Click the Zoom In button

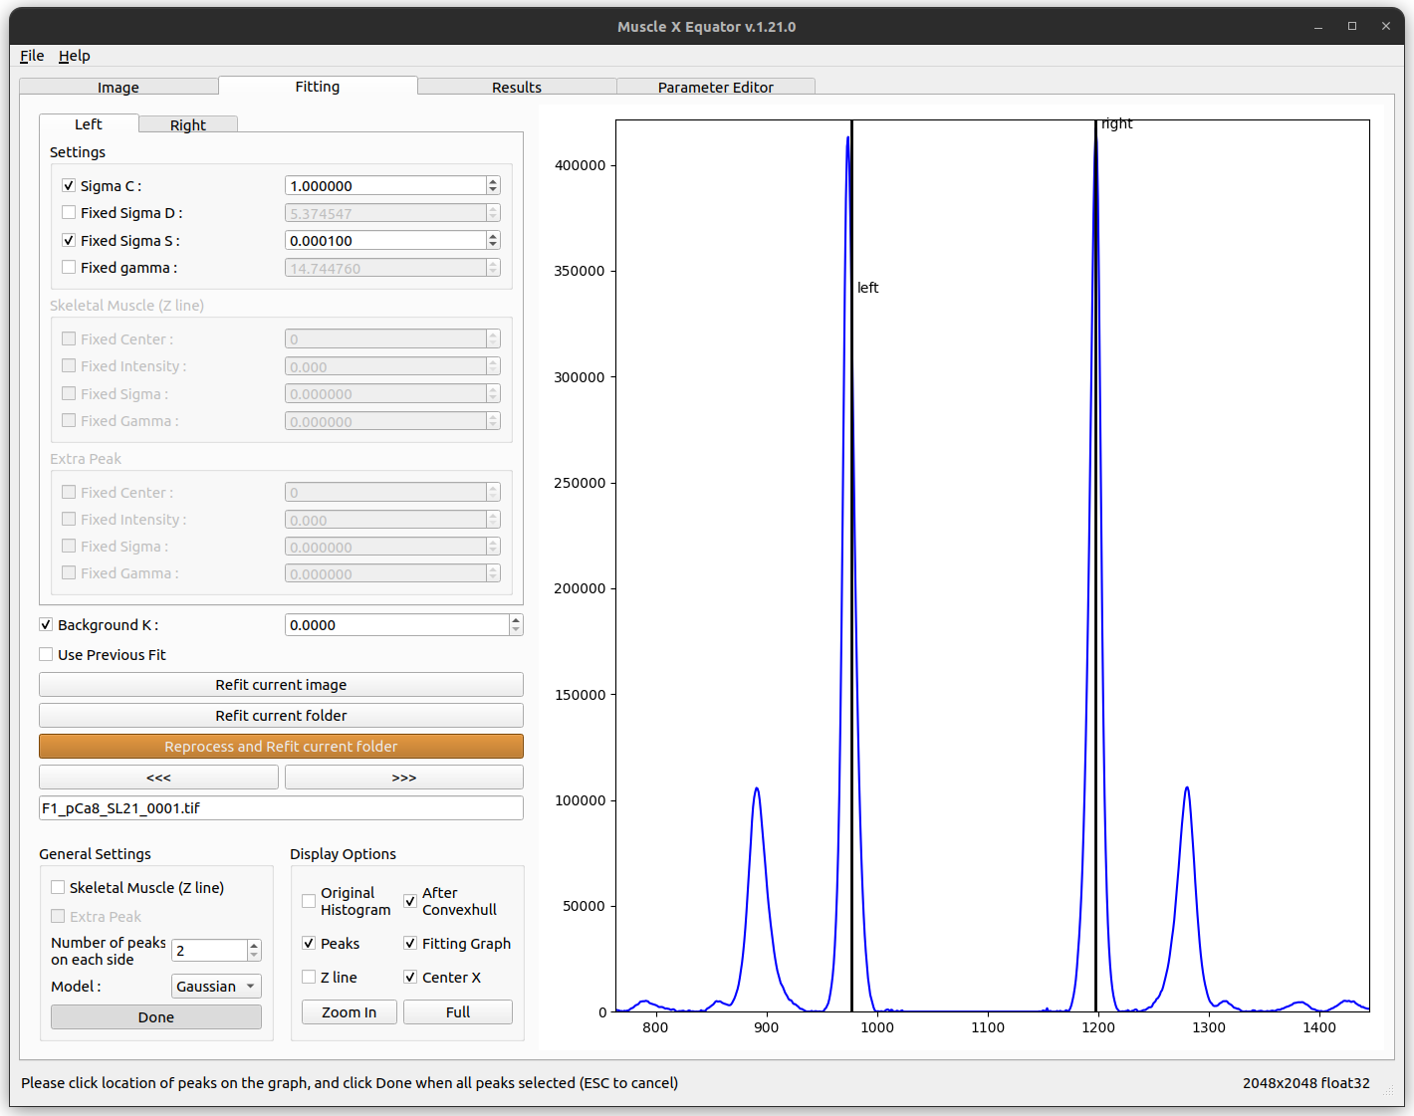point(350,1011)
